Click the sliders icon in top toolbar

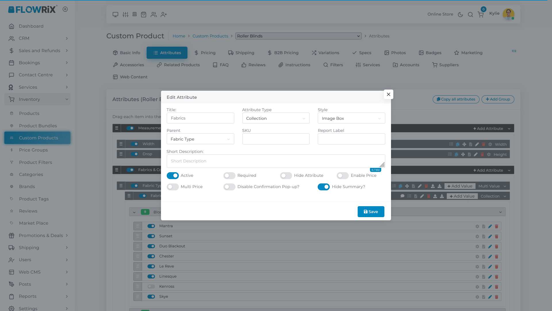coord(125,14)
